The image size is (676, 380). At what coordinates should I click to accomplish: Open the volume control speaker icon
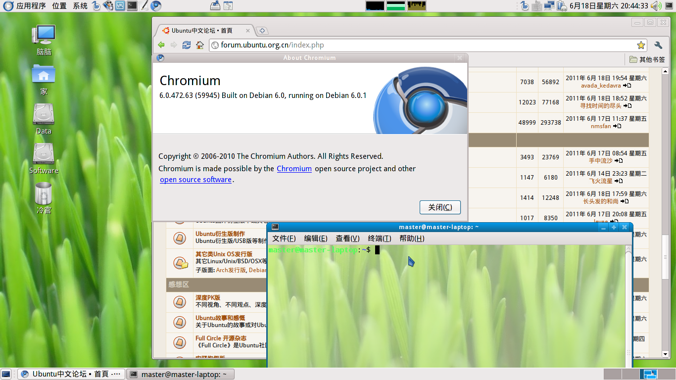pyautogui.click(x=656, y=6)
